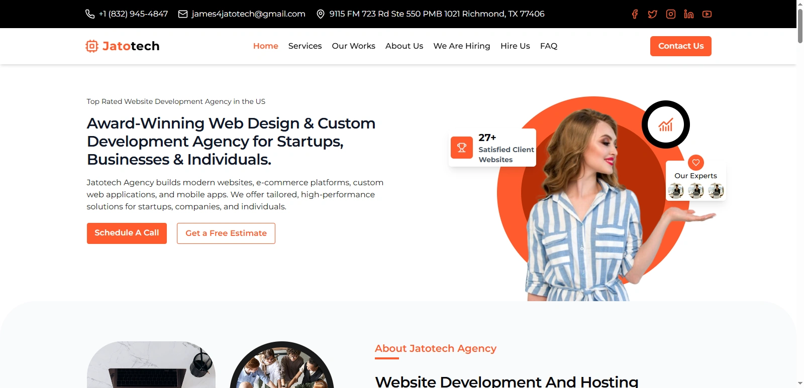Click the heart icon above Our Experts
804x388 pixels.
click(x=696, y=162)
